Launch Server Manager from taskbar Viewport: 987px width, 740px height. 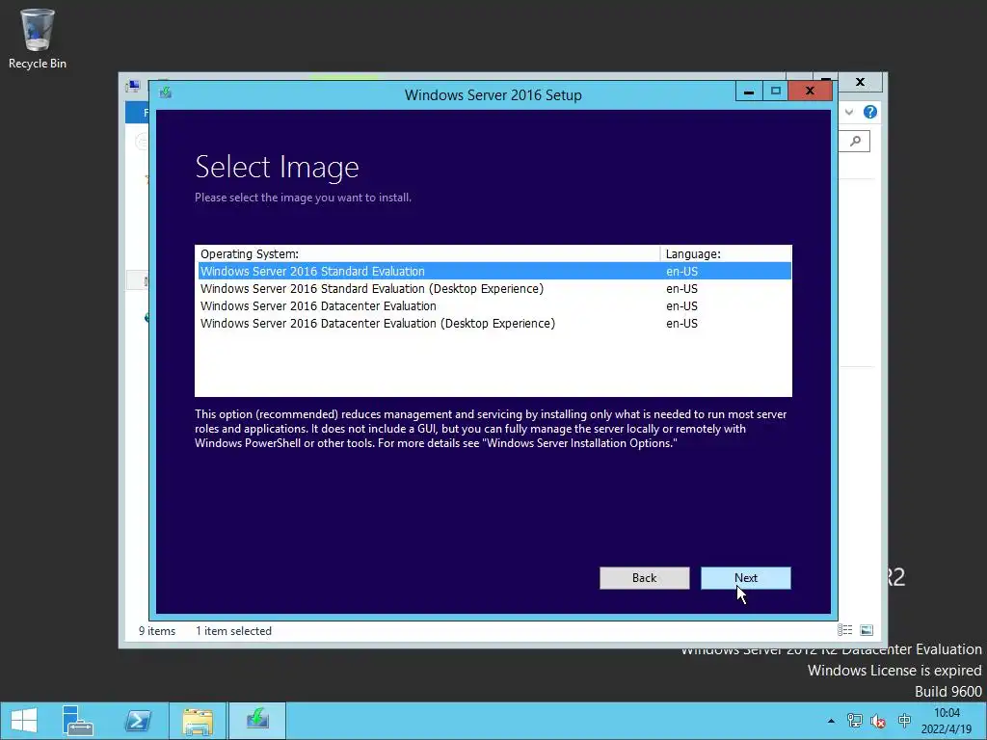click(78, 721)
